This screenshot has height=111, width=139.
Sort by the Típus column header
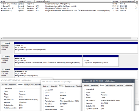[x=30, y=1]
